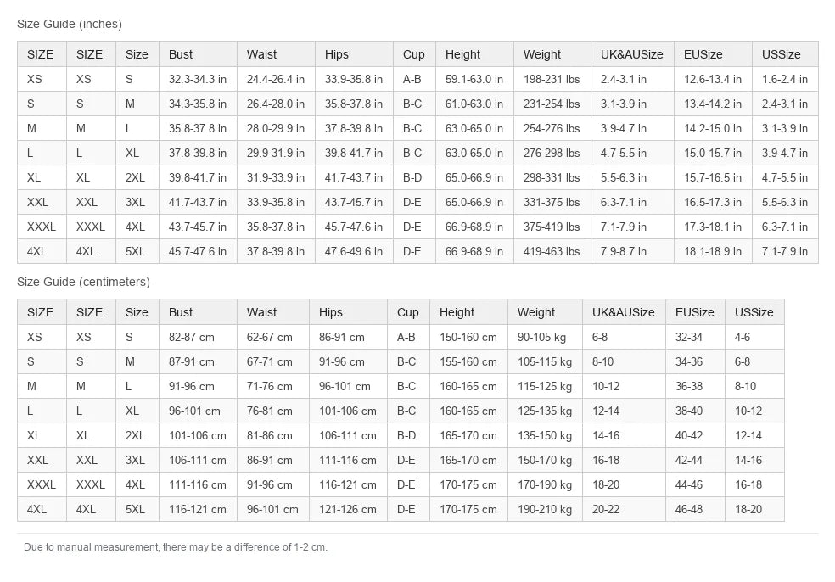Select the 5XL cell in inches table

[137, 251]
